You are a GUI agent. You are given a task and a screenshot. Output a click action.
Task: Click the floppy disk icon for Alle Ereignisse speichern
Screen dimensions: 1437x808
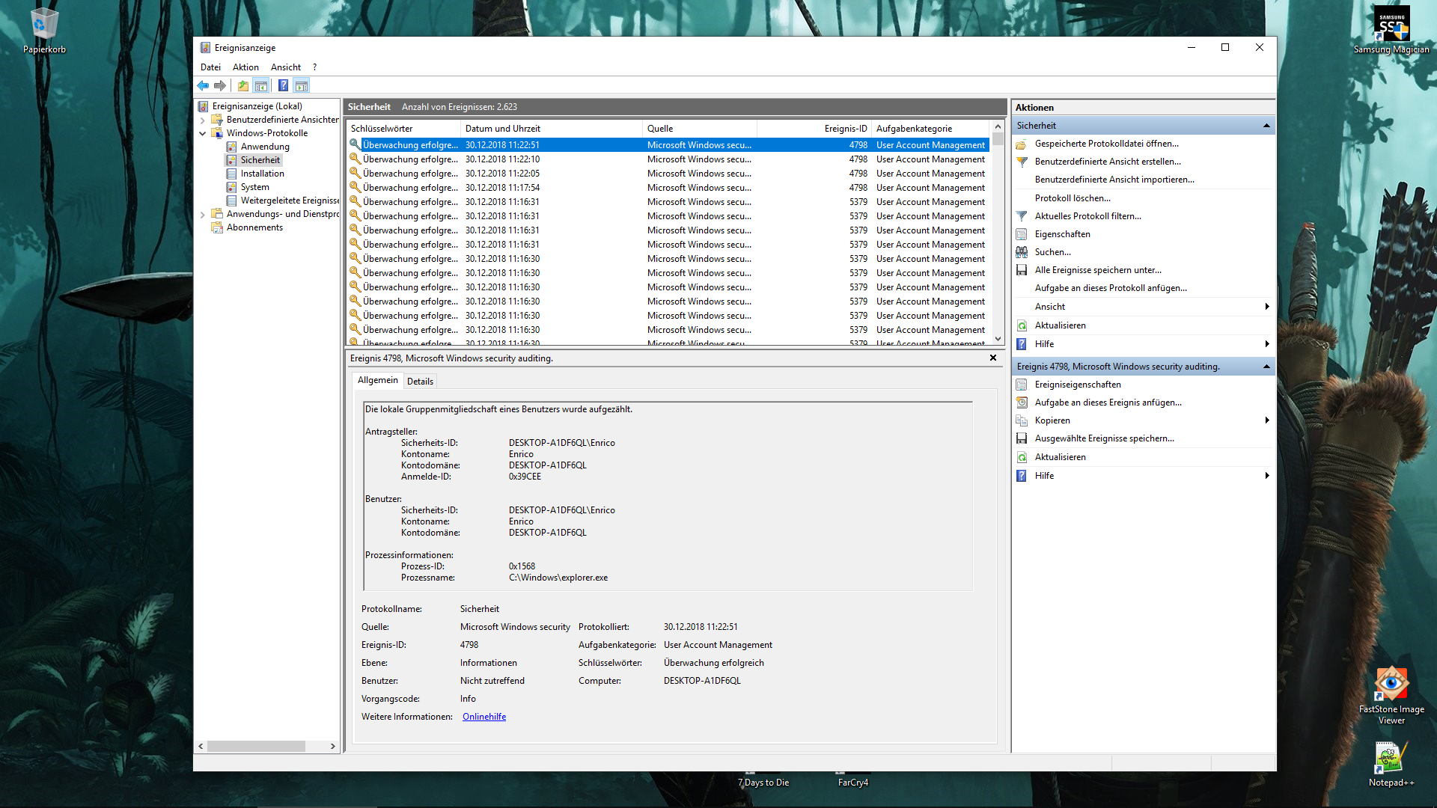(x=1022, y=270)
